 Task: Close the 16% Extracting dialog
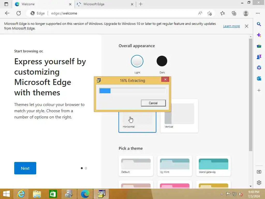(x=165, y=79)
